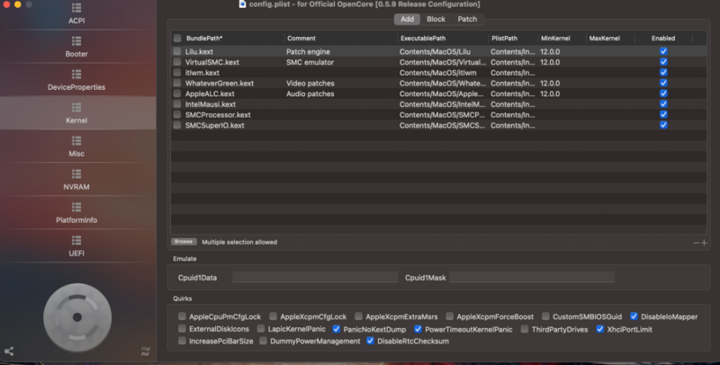Switch to the Block tab

[436, 19]
